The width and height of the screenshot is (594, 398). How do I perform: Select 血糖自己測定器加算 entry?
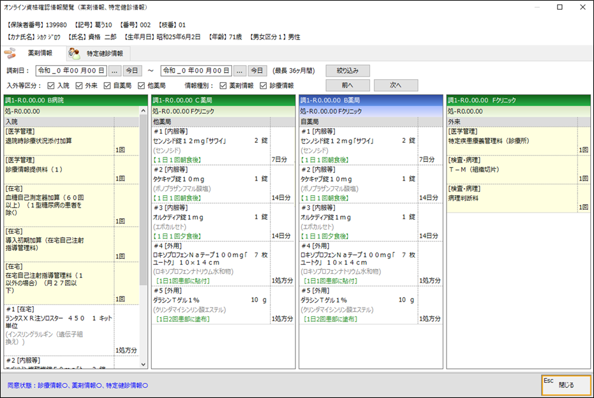(x=71, y=205)
